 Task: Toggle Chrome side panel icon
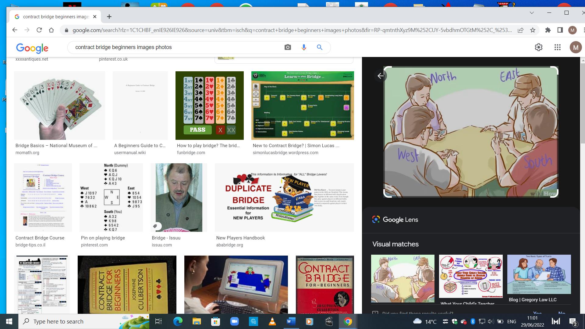560,30
